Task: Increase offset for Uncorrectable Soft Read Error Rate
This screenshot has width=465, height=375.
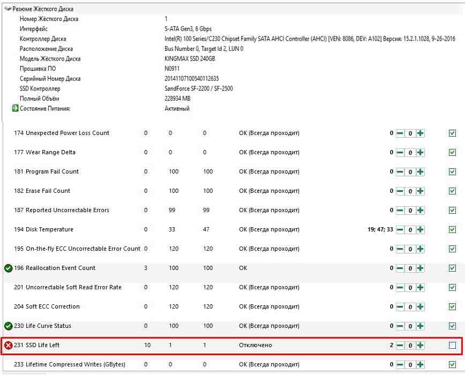Action: [420, 288]
